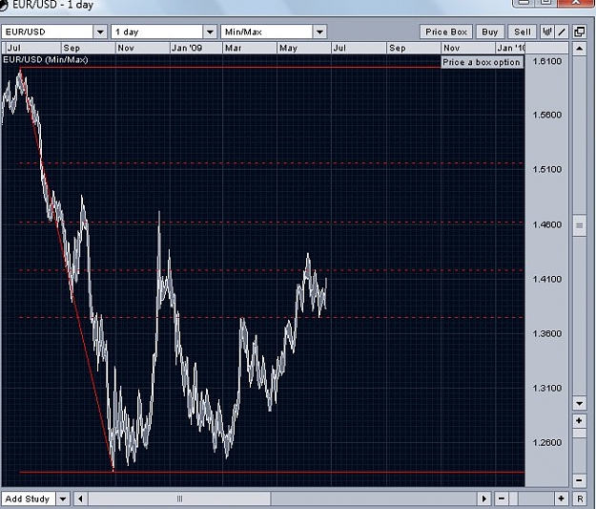596x509 pixels.
Task: Select the trend line drawing tool
Action: point(562,32)
